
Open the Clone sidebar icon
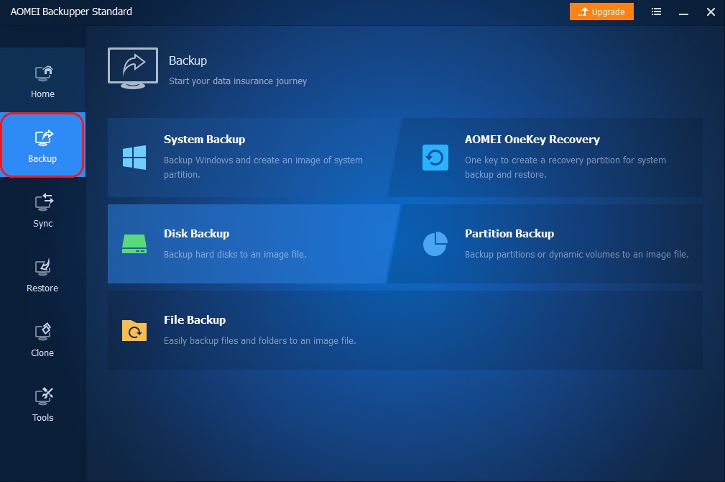[42, 332]
